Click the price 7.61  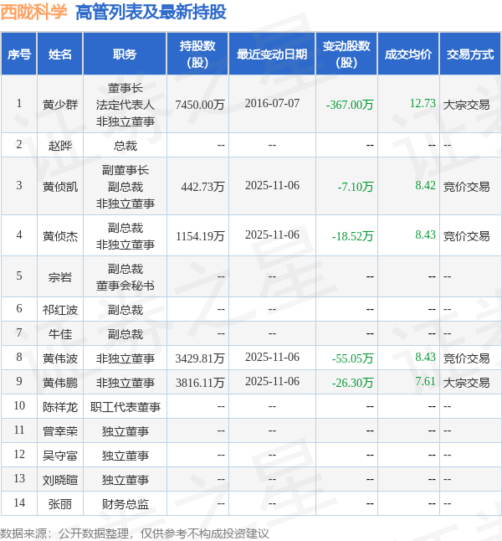(426, 381)
